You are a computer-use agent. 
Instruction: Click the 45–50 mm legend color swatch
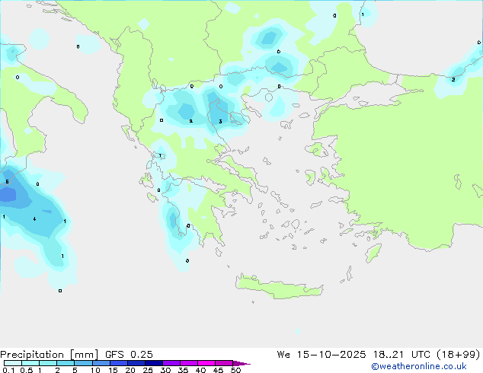[224, 363]
